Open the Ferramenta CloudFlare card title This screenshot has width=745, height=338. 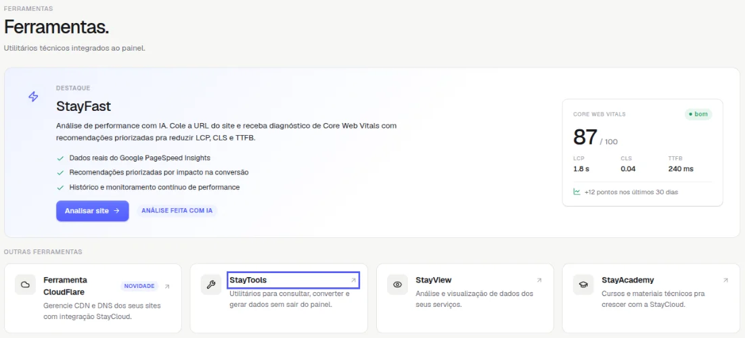(65, 286)
